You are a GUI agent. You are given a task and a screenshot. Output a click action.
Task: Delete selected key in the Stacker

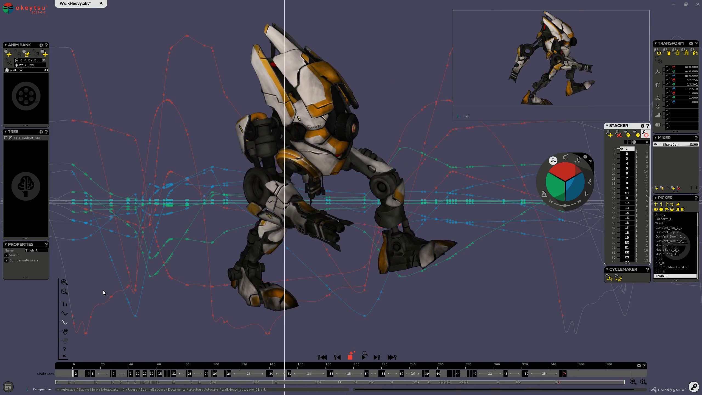(x=619, y=135)
